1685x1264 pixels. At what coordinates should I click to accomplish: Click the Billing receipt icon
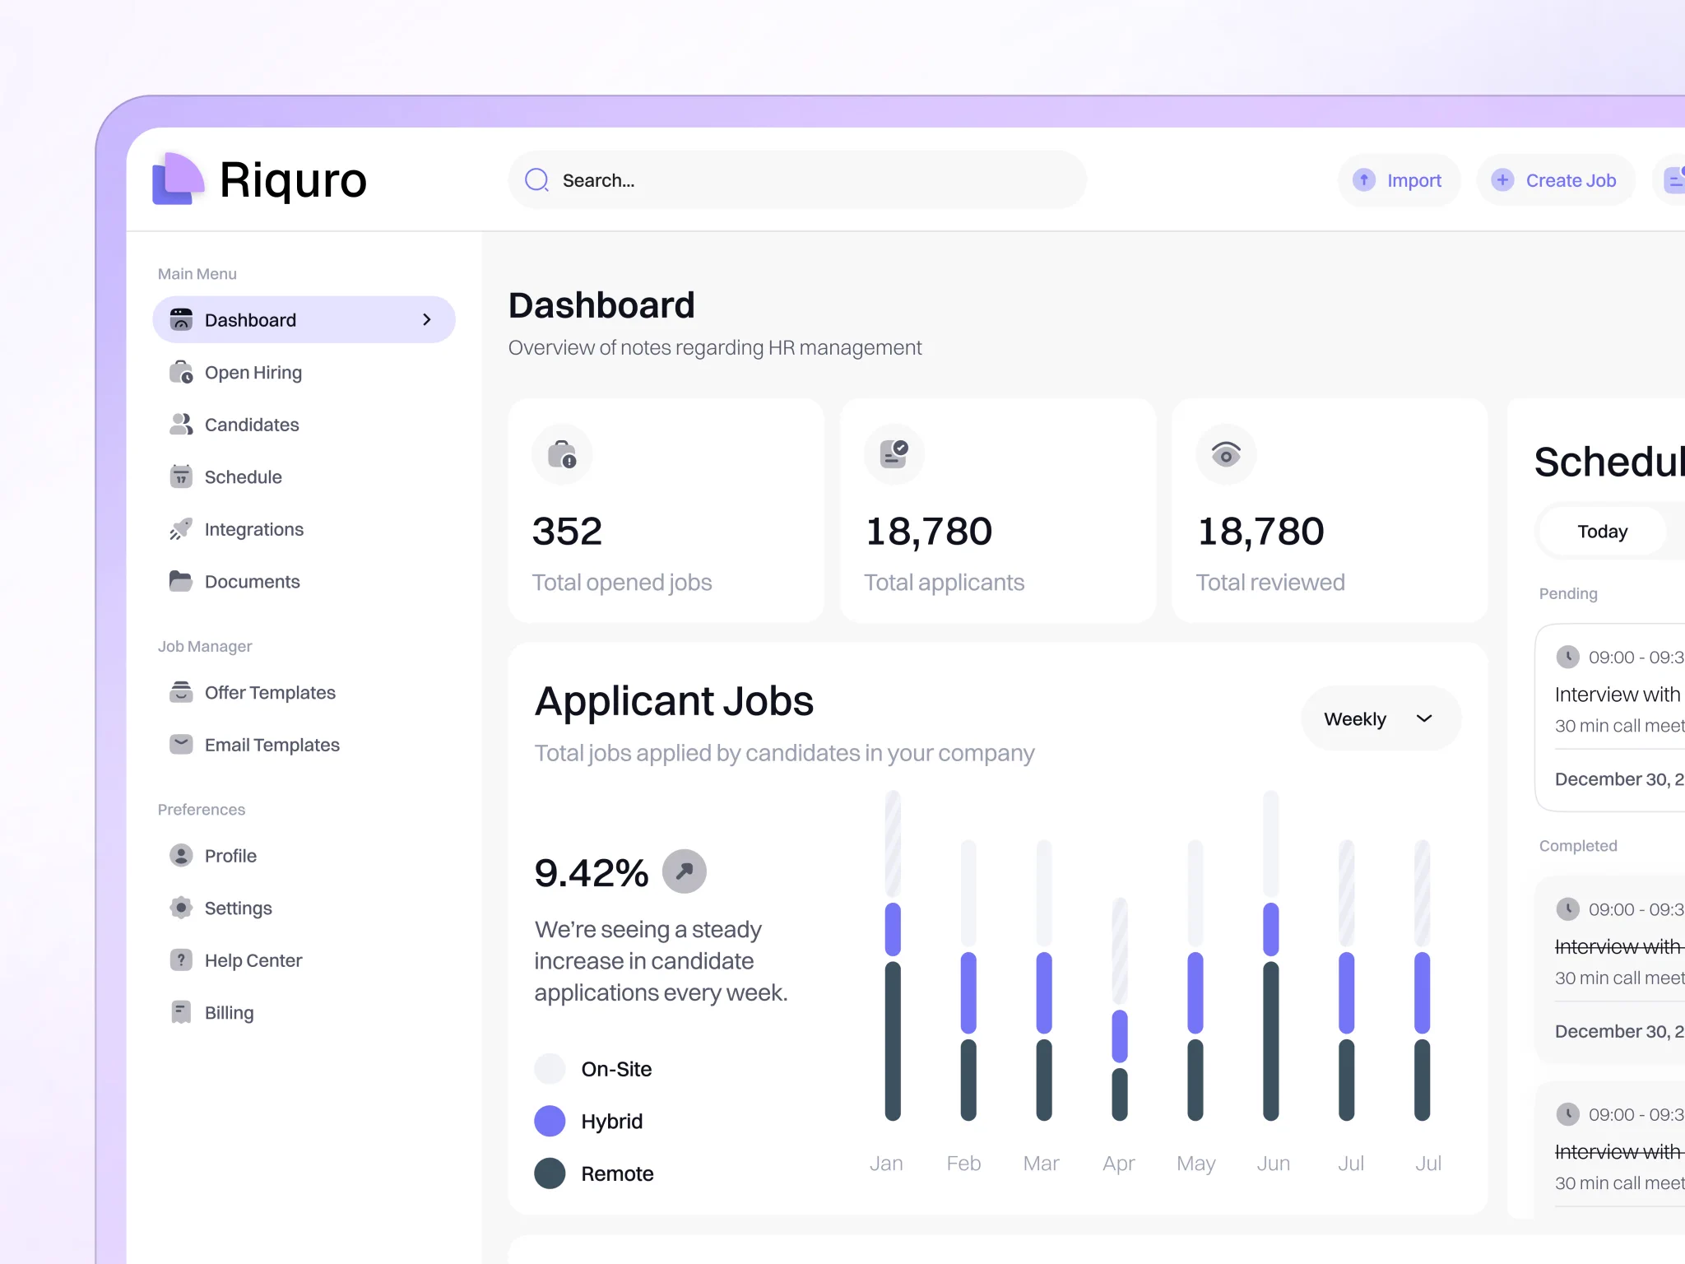click(x=181, y=1012)
